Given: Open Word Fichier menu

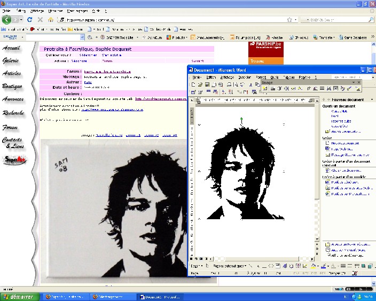Looking at the screenshot, I should point(197,78).
